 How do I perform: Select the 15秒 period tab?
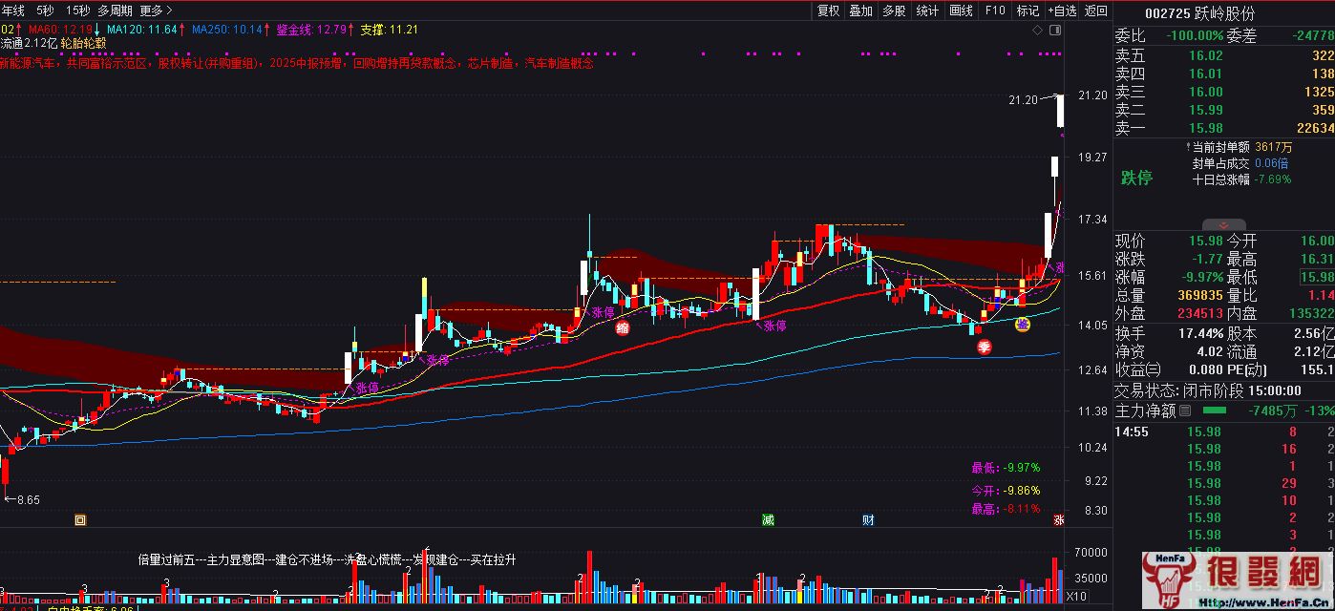(x=78, y=11)
